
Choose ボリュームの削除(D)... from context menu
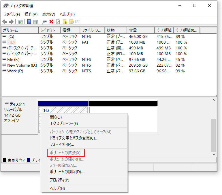pyautogui.click(x=67, y=172)
